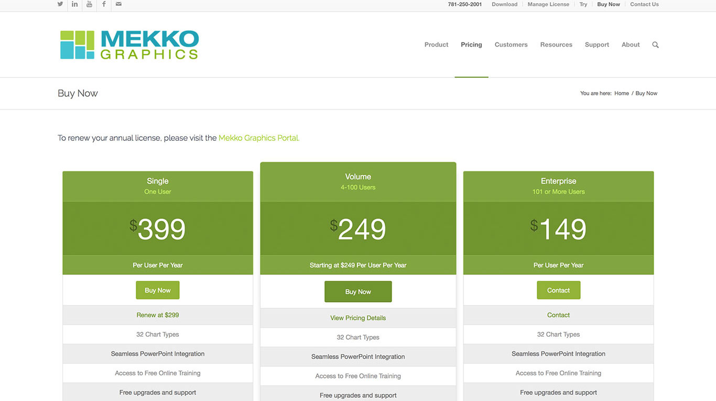Viewport: 716px width, 401px height.
Task: Follow the Renew at $299 link
Action: click(x=158, y=315)
